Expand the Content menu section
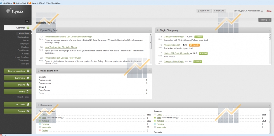 (x=18, y=111)
